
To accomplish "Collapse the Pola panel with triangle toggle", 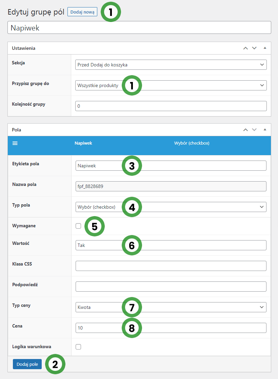I will pos(265,130).
